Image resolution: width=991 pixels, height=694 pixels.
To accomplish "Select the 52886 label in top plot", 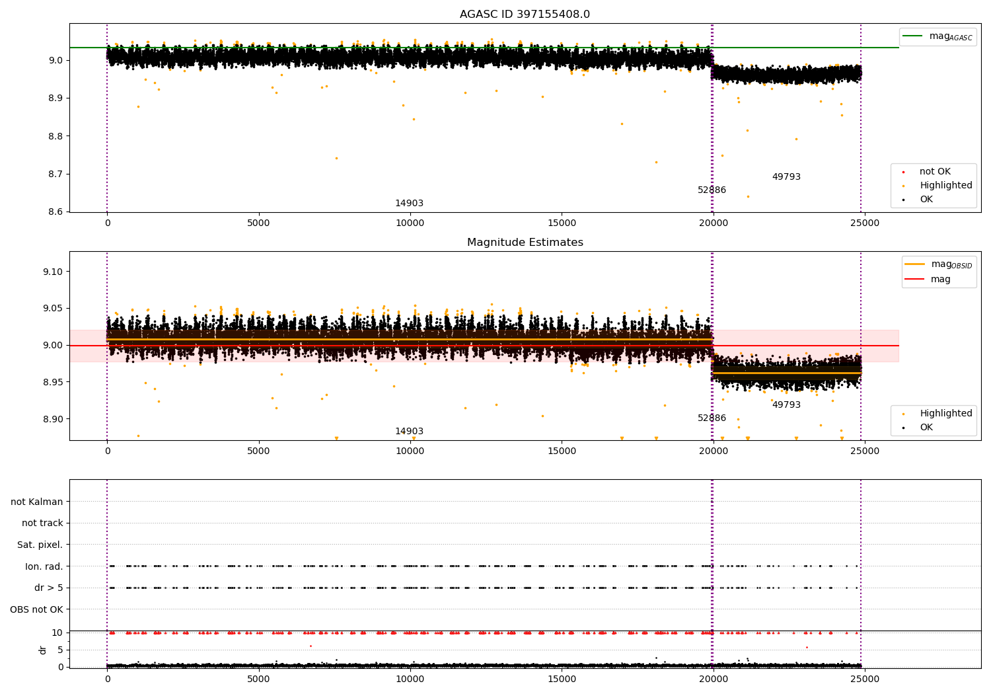I will pos(712,190).
